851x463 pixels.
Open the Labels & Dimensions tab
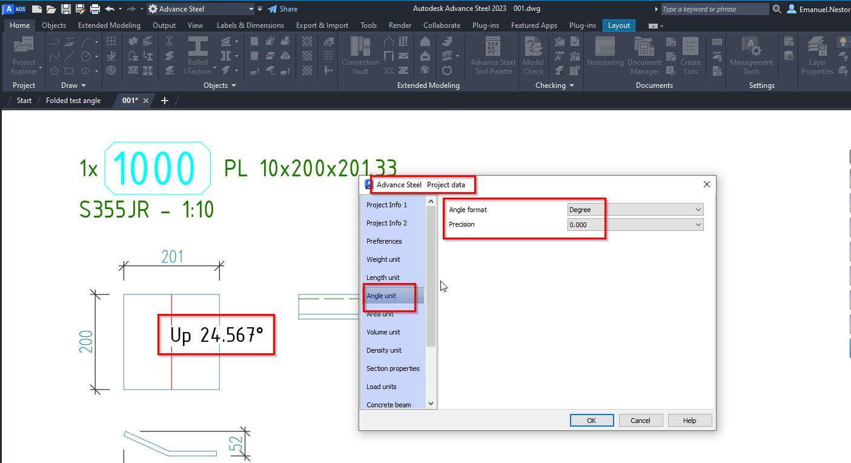click(x=250, y=25)
